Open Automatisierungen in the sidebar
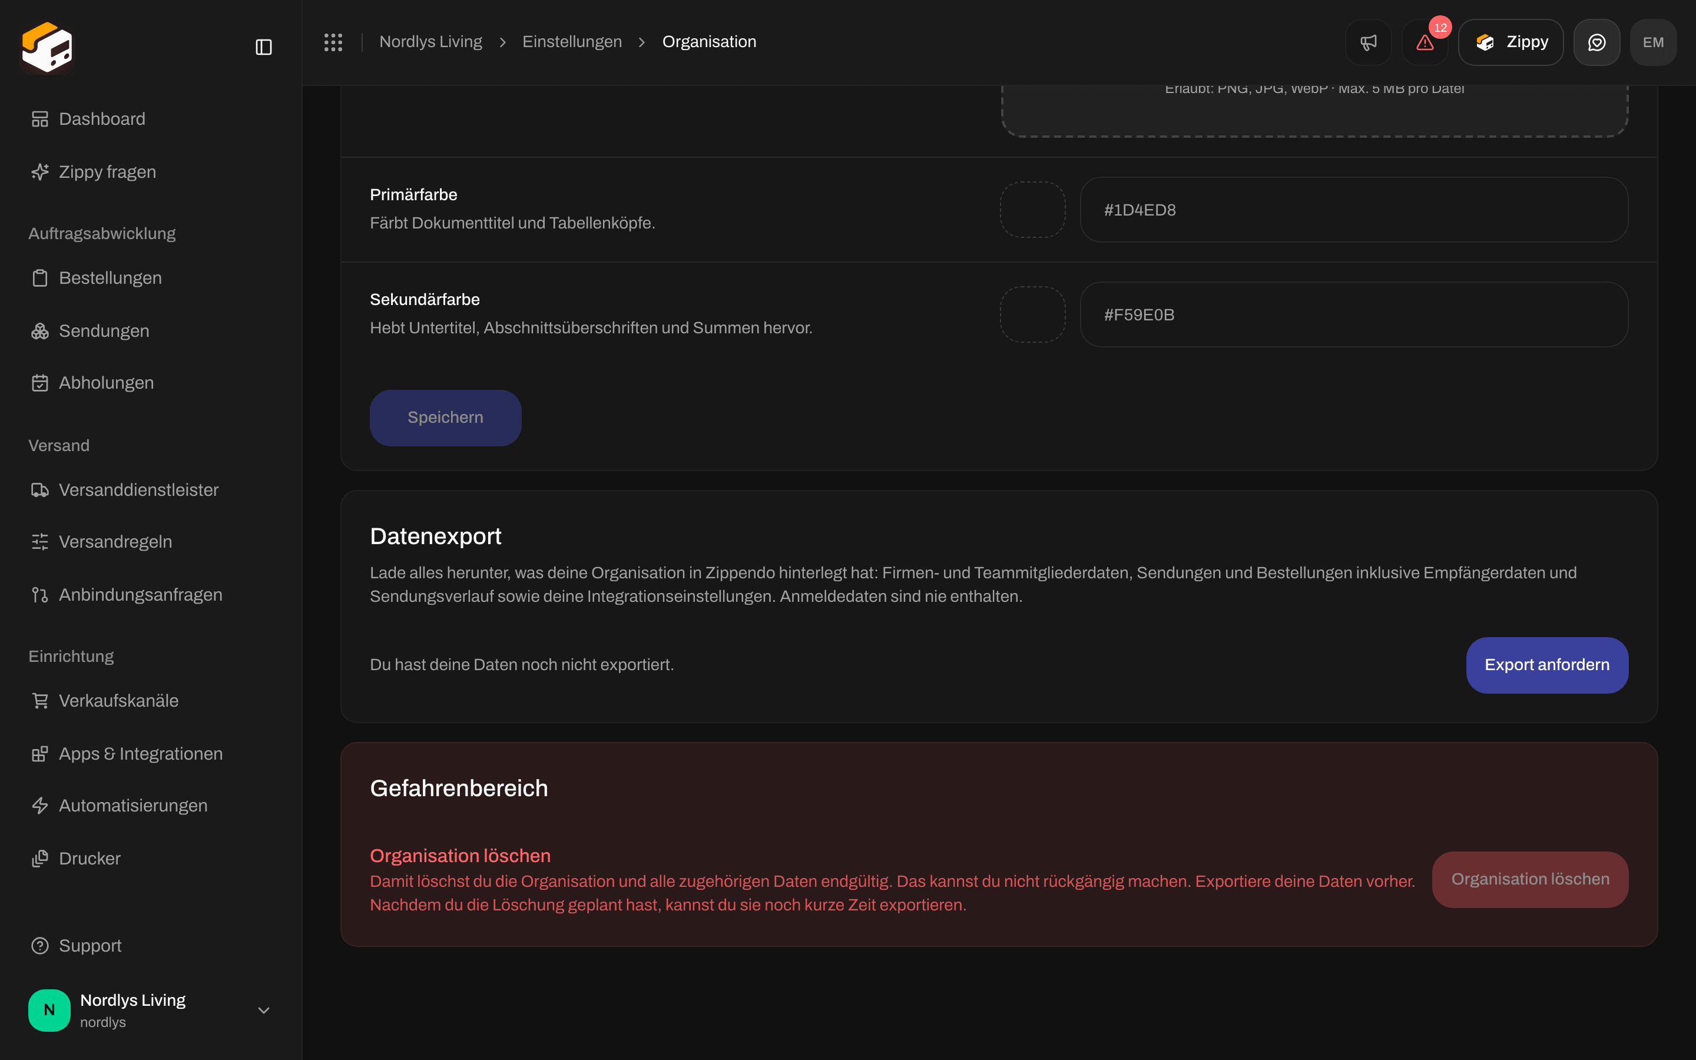 [x=151, y=806]
